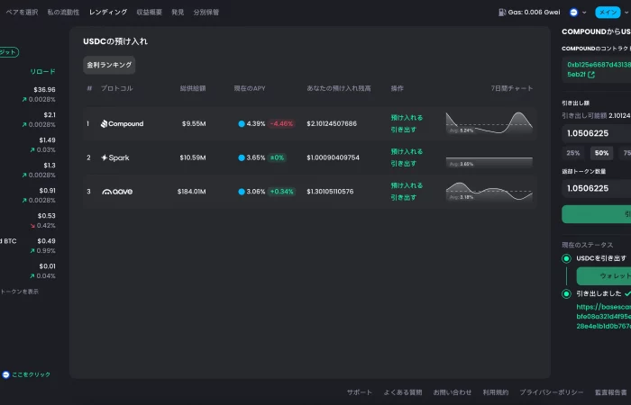Select the 25% amount button
This screenshot has height=405, width=631.
click(573, 153)
